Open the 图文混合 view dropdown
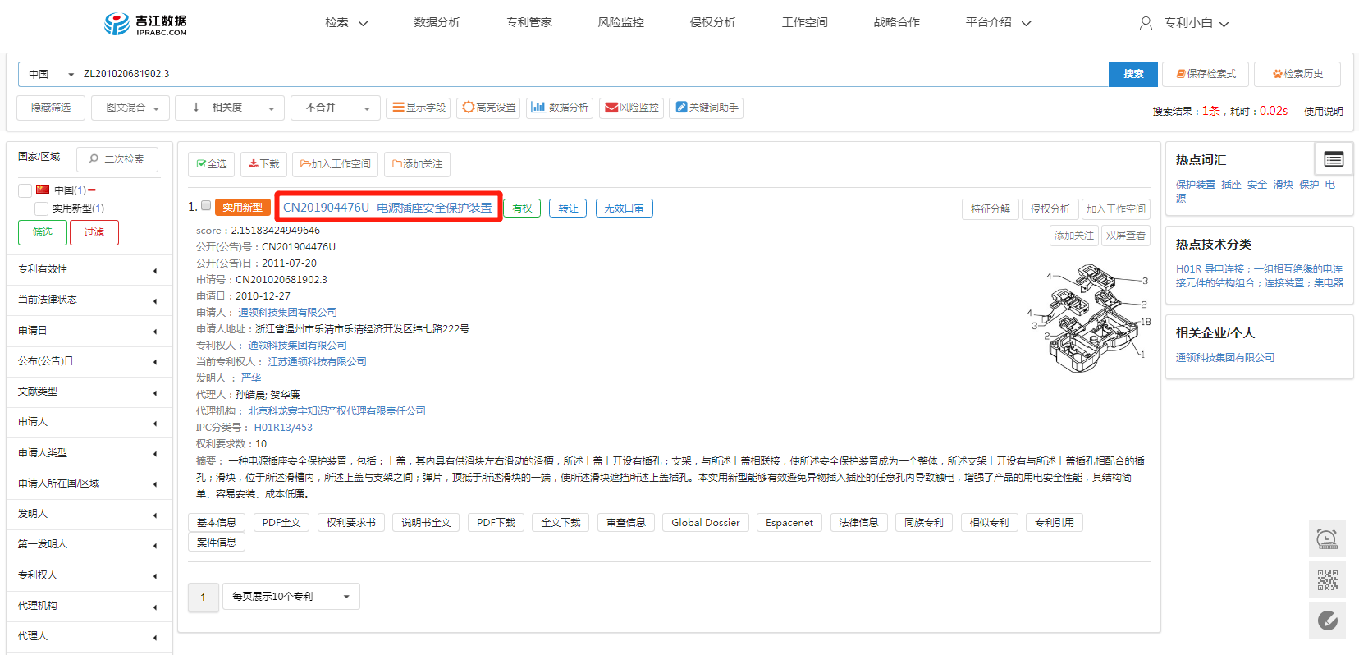The image size is (1359, 655). pos(131,108)
